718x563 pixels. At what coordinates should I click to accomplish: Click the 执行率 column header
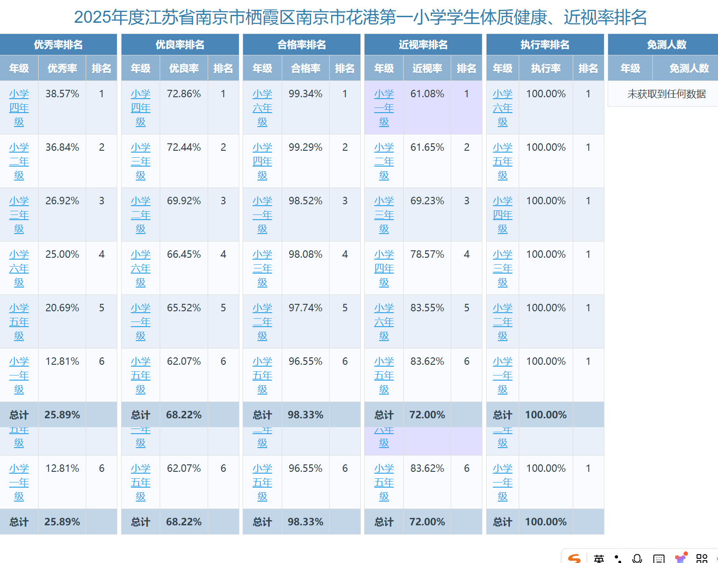pos(546,68)
